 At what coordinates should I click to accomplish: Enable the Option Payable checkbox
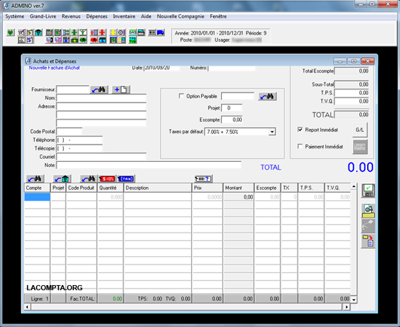(181, 96)
